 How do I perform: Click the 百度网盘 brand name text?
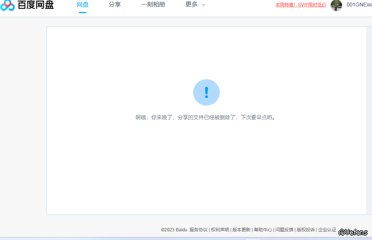tap(36, 5)
